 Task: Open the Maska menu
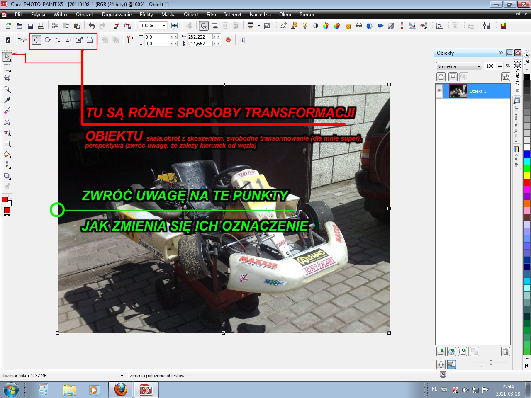pos(168,15)
